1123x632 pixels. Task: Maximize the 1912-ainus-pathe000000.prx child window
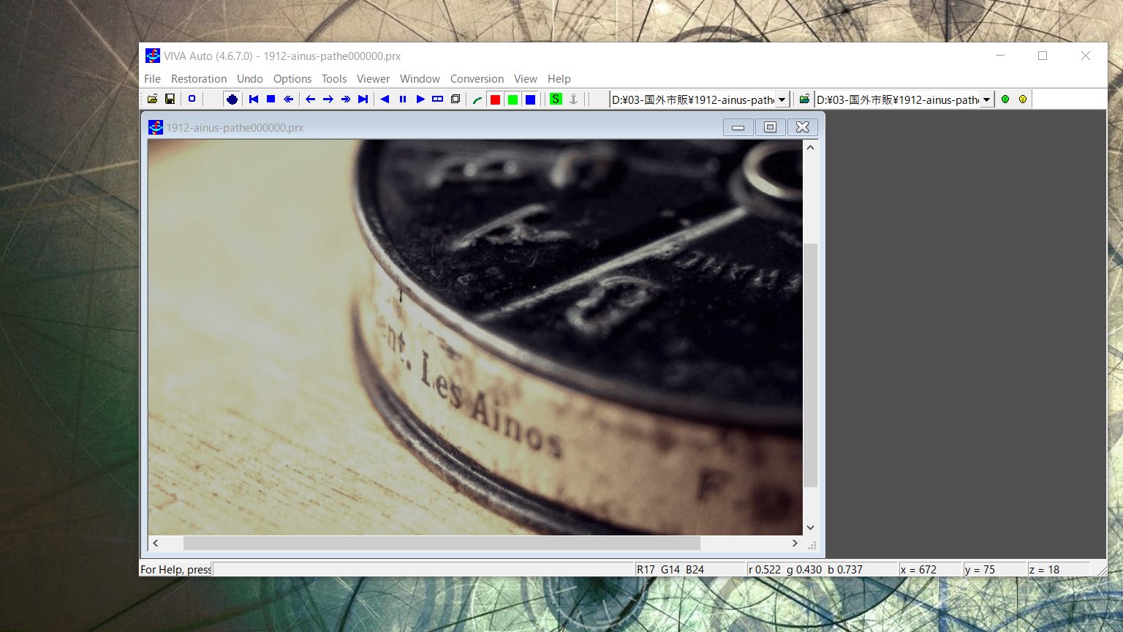(770, 127)
